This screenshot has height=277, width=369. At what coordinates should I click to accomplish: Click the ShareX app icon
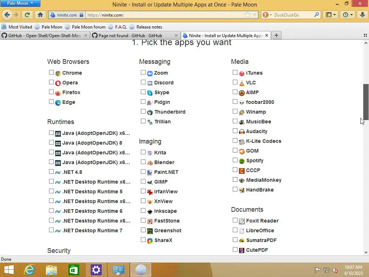(x=150, y=241)
